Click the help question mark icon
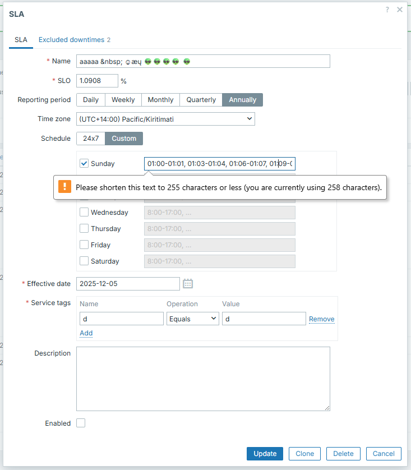The width and height of the screenshot is (411, 470). pos(387,10)
